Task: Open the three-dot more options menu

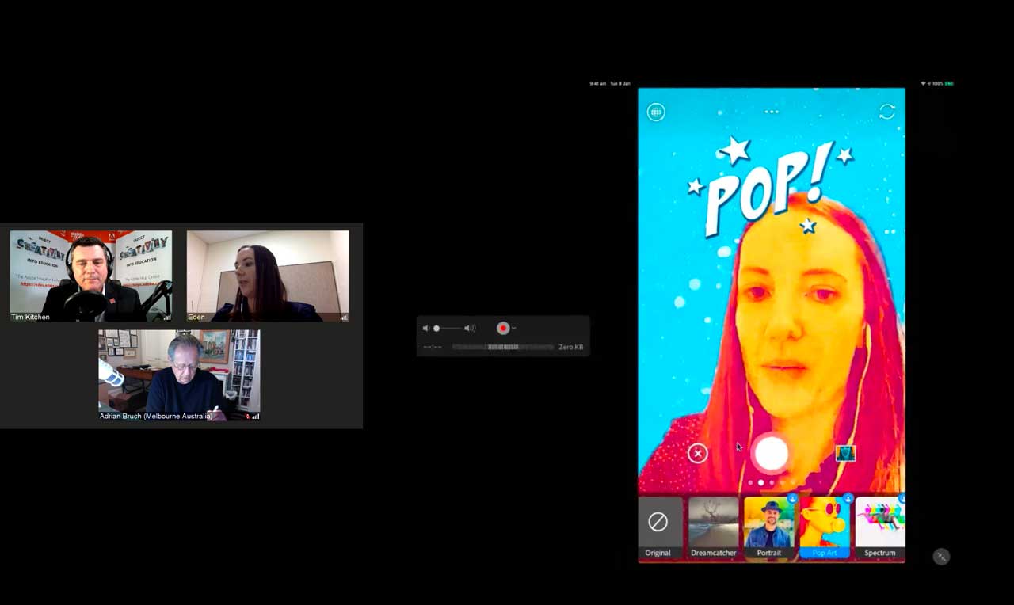Action: (x=772, y=112)
